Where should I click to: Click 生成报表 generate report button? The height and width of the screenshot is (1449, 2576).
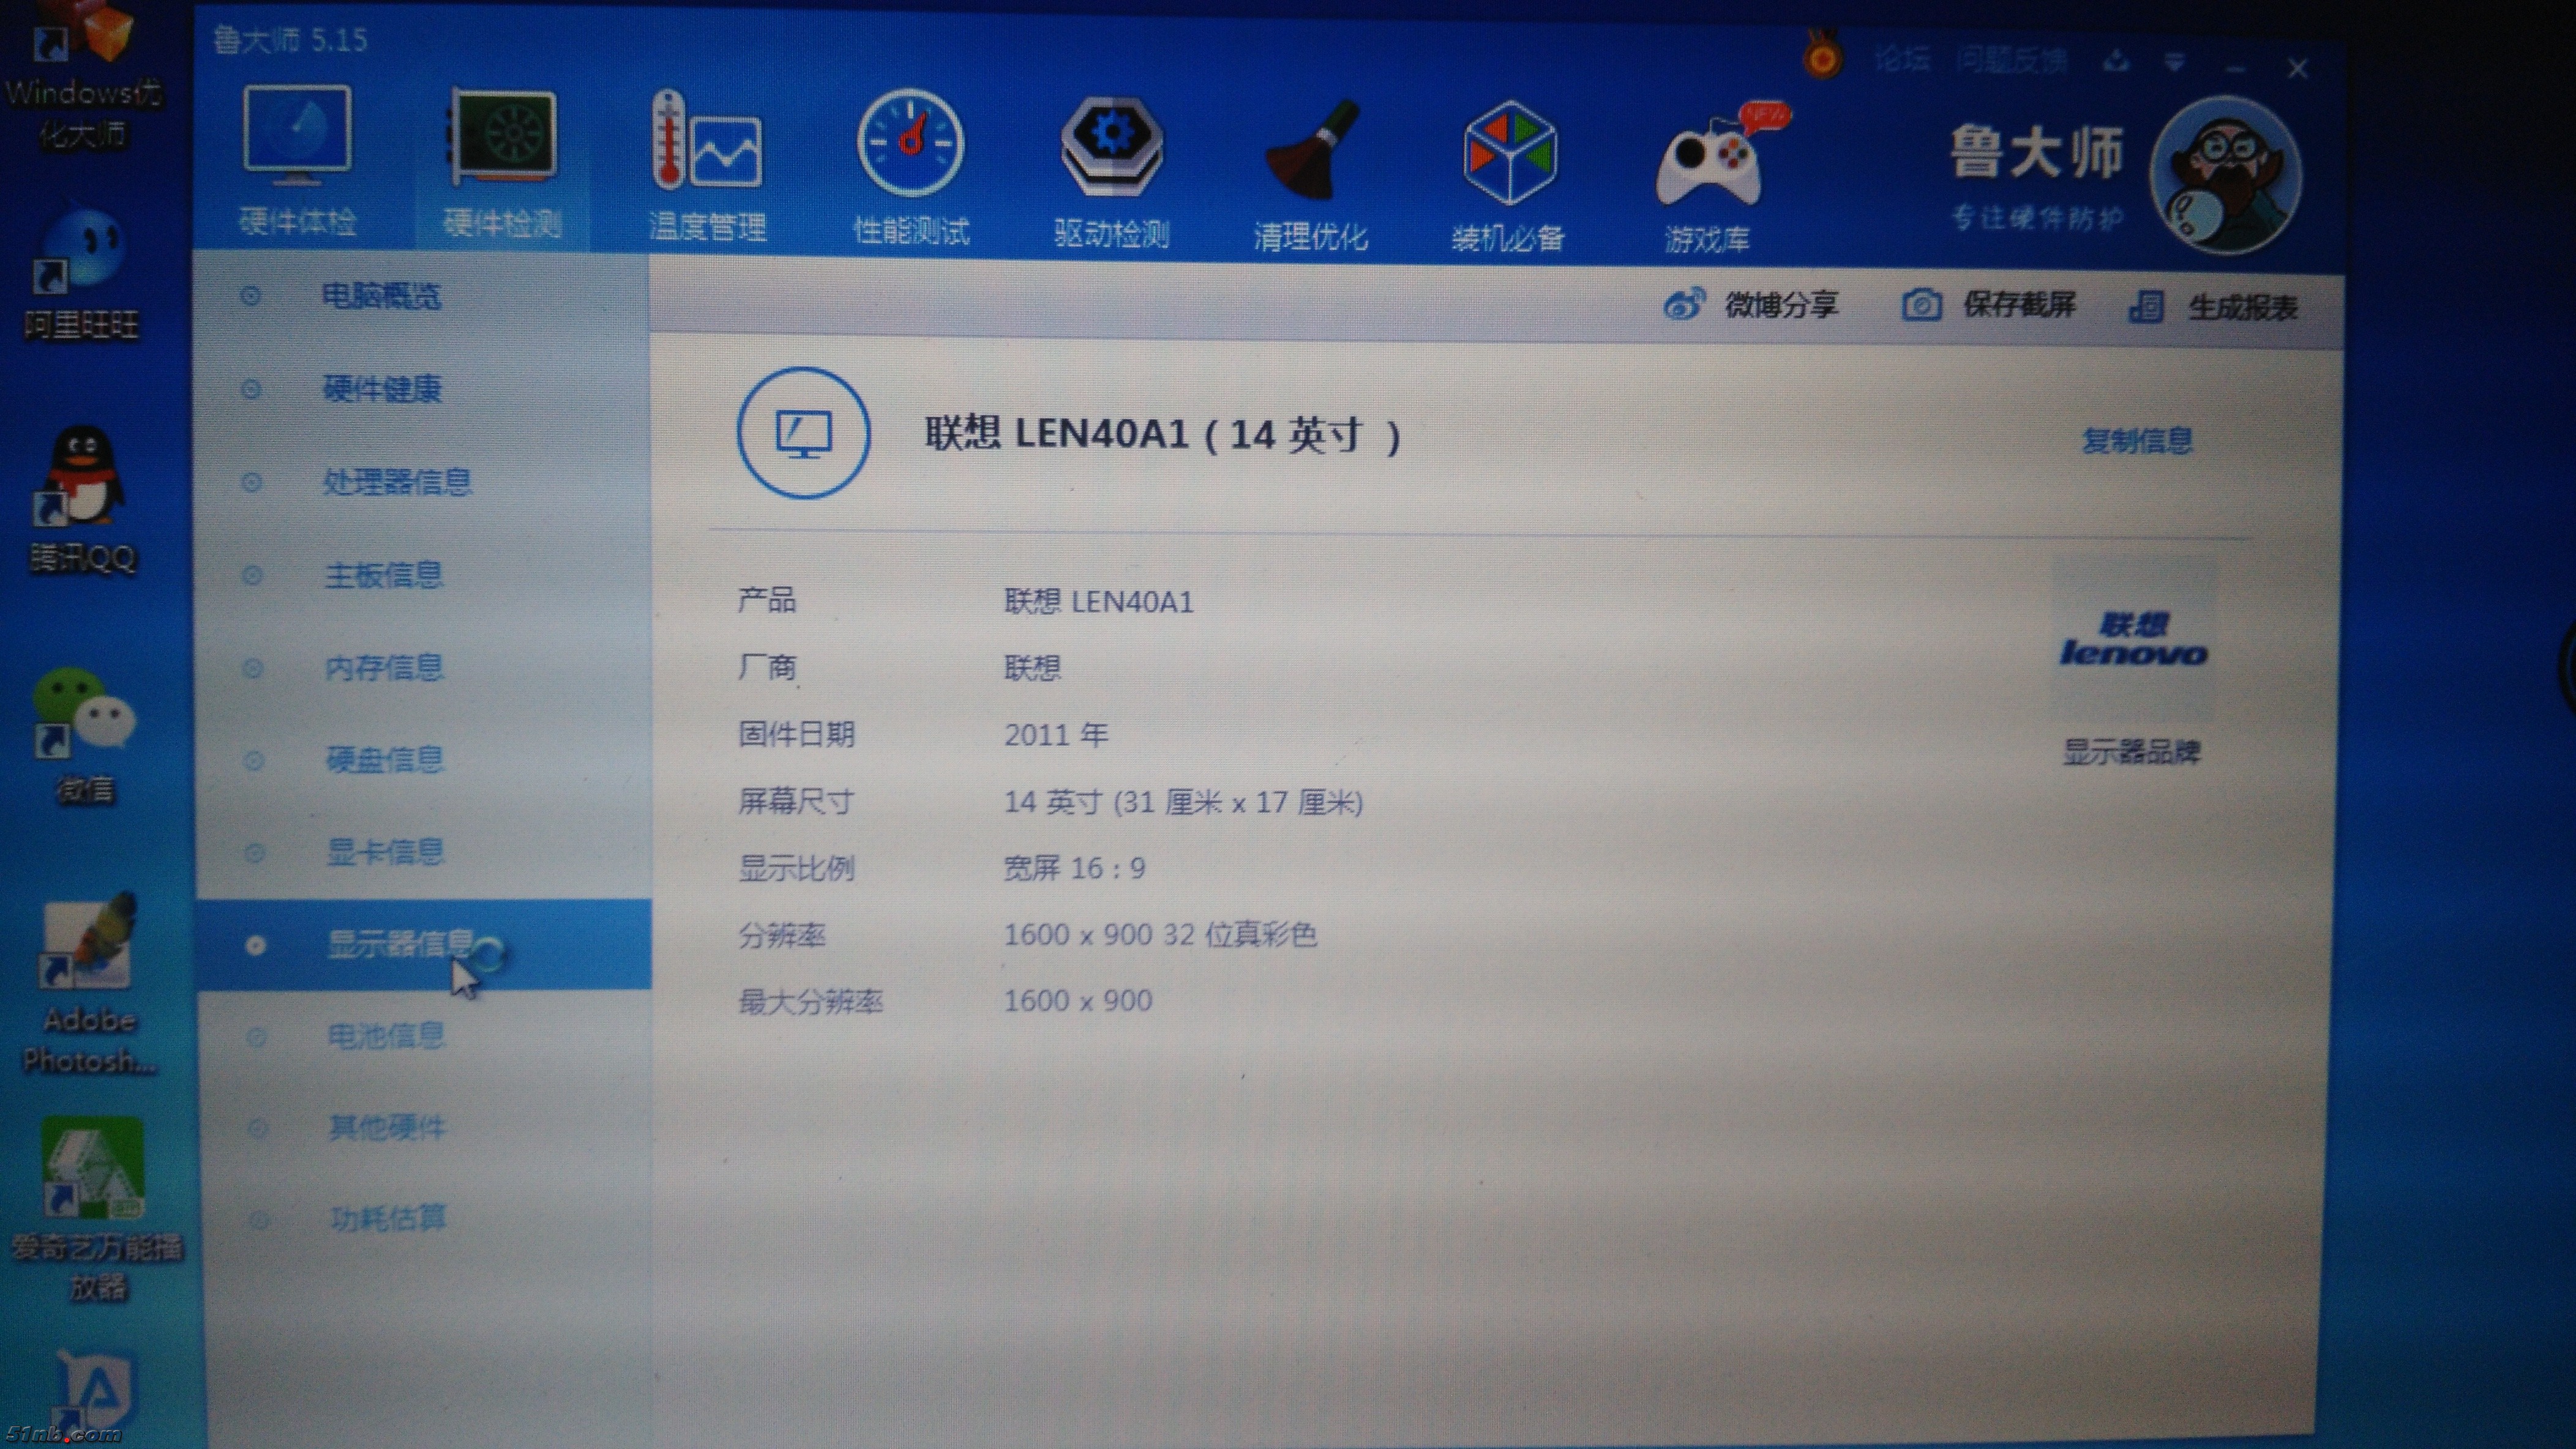click(x=2213, y=307)
